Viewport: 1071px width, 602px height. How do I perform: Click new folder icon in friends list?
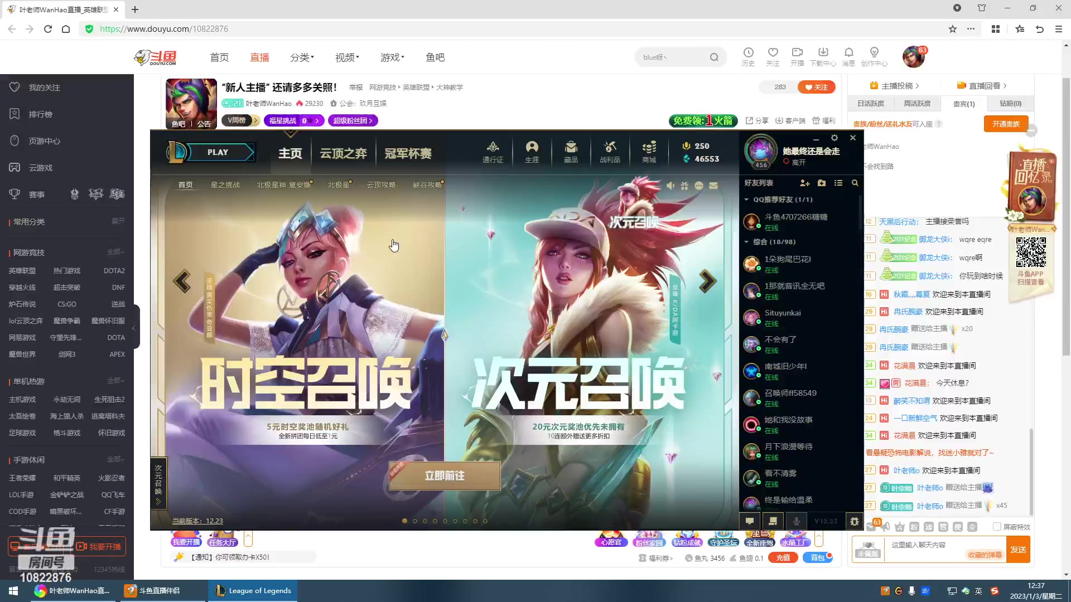click(x=822, y=183)
